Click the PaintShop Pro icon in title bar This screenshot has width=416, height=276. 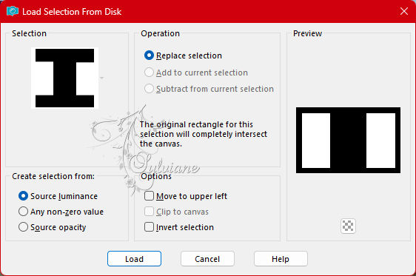click(x=13, y=11)
